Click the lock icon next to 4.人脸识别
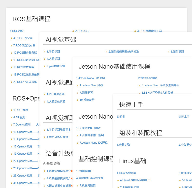 pyautogui.click(x=45, y=59)
